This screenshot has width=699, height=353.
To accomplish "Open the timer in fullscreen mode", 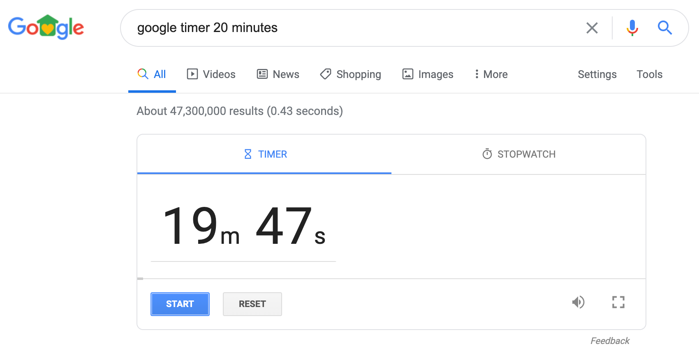I will click(618, 302).
